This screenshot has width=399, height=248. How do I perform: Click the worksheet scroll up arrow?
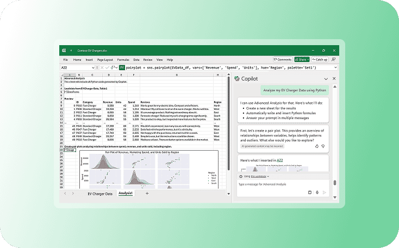tap(228, 75)
